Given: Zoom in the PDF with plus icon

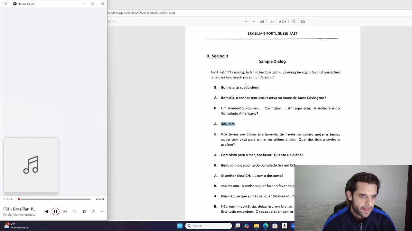Looking at the screenshot, I should pyautogui.click(x=254, y=21).
